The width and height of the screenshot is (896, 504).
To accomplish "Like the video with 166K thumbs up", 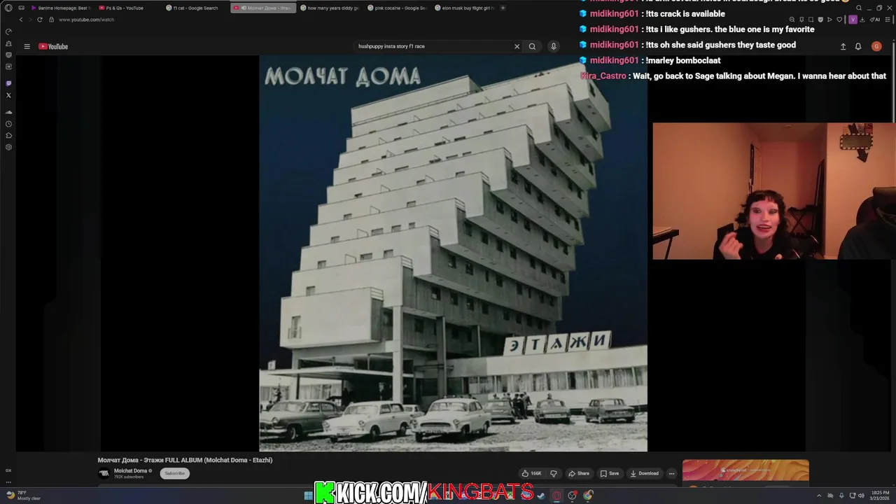I will coord(532,473).
